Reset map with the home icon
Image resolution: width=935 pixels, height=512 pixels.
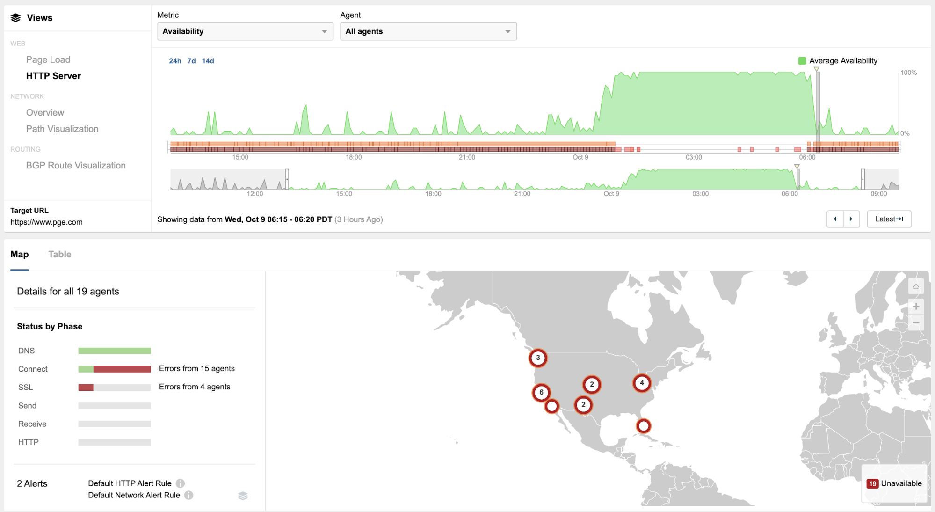[916, 286]
